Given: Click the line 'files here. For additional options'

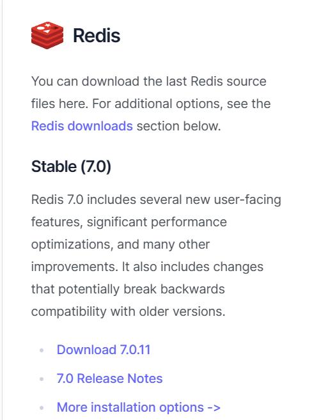Looking at the screenshot, I should pos(151,104).
